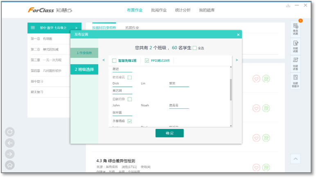Click the refresh circle icon
This screenshot has height=178, width=316.
click(x=10, y=132)
